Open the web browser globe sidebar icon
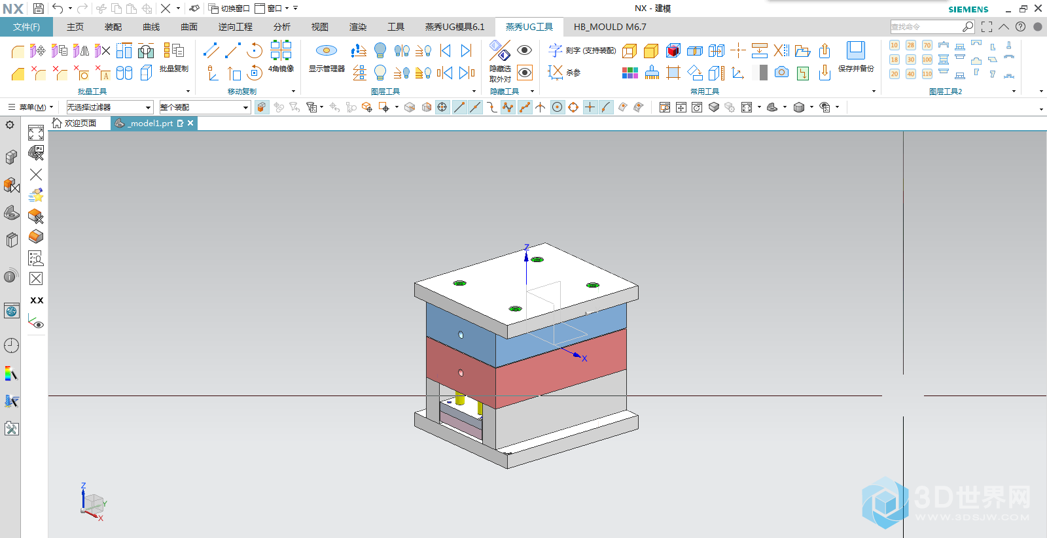 click(11, 311)
